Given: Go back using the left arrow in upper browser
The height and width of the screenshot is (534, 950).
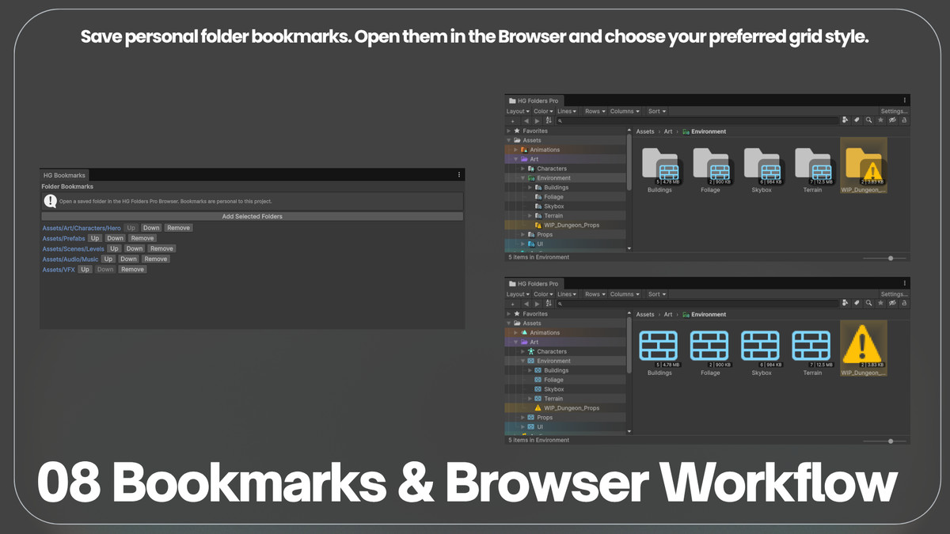Looking at the screenshot, I should (x=526, y=121).
